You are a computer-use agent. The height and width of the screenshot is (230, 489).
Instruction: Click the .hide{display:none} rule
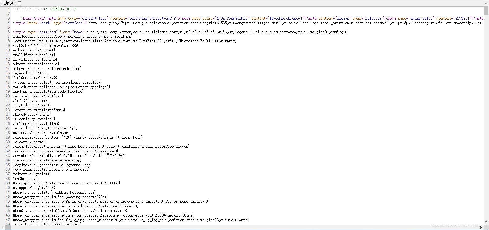(32, 114)
